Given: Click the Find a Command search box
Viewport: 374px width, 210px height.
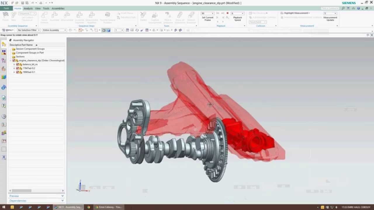Looking at the screenshot, I should click(x=331, y=8).
